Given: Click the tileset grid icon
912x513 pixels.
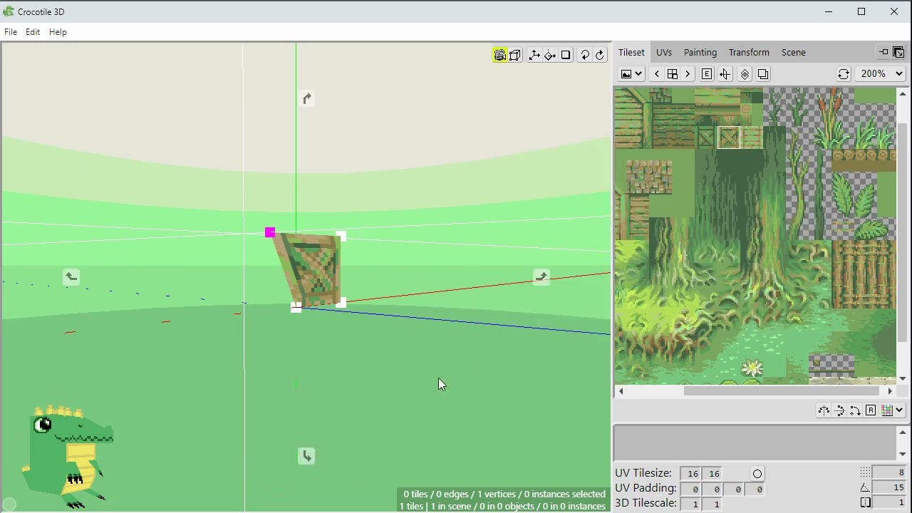Looking at the screenshot, I should point(672,74).
